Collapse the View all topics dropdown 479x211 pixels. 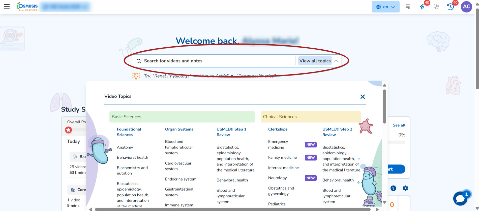point(315,61)
